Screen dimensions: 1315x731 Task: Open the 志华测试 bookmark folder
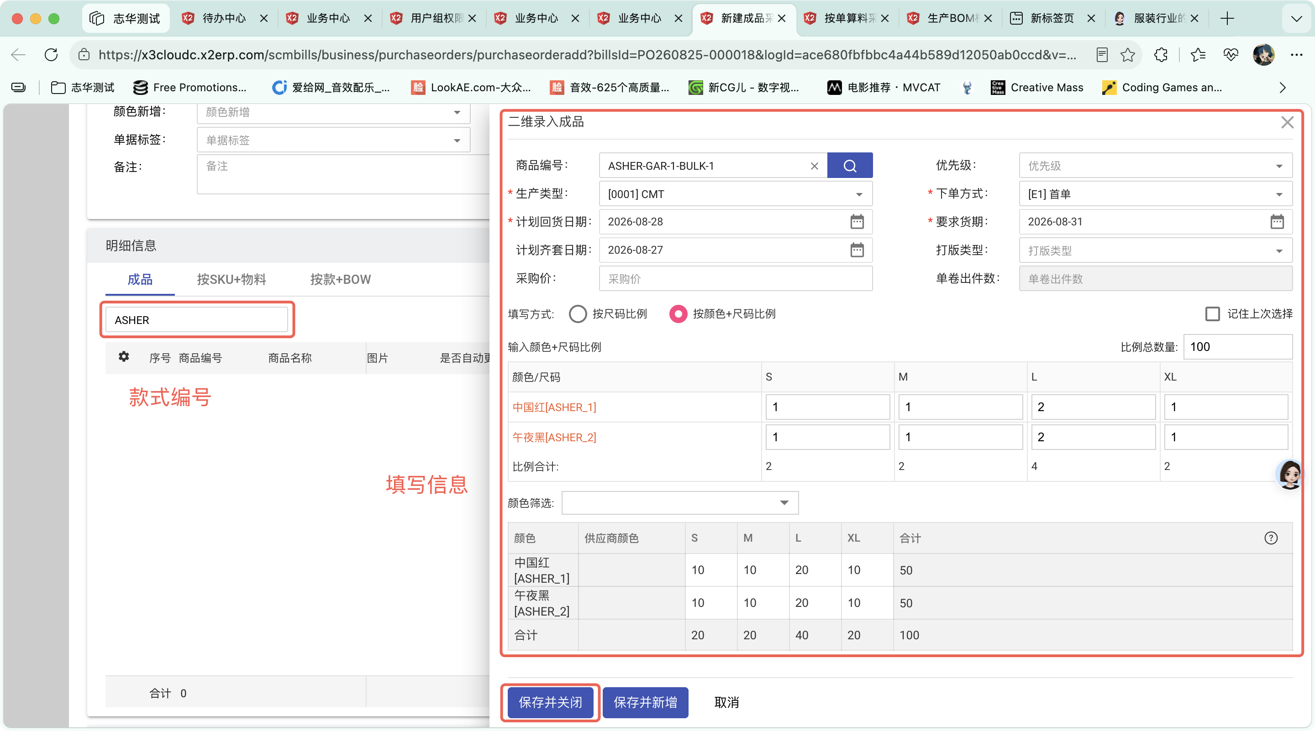coord(83,87)
